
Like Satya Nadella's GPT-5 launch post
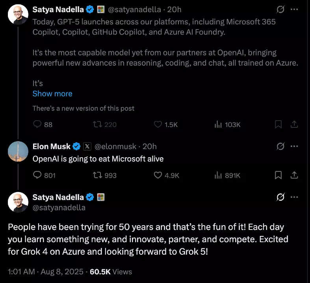(158, 125)
